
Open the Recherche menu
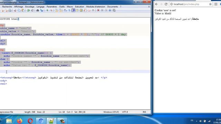tap(7, 7)
